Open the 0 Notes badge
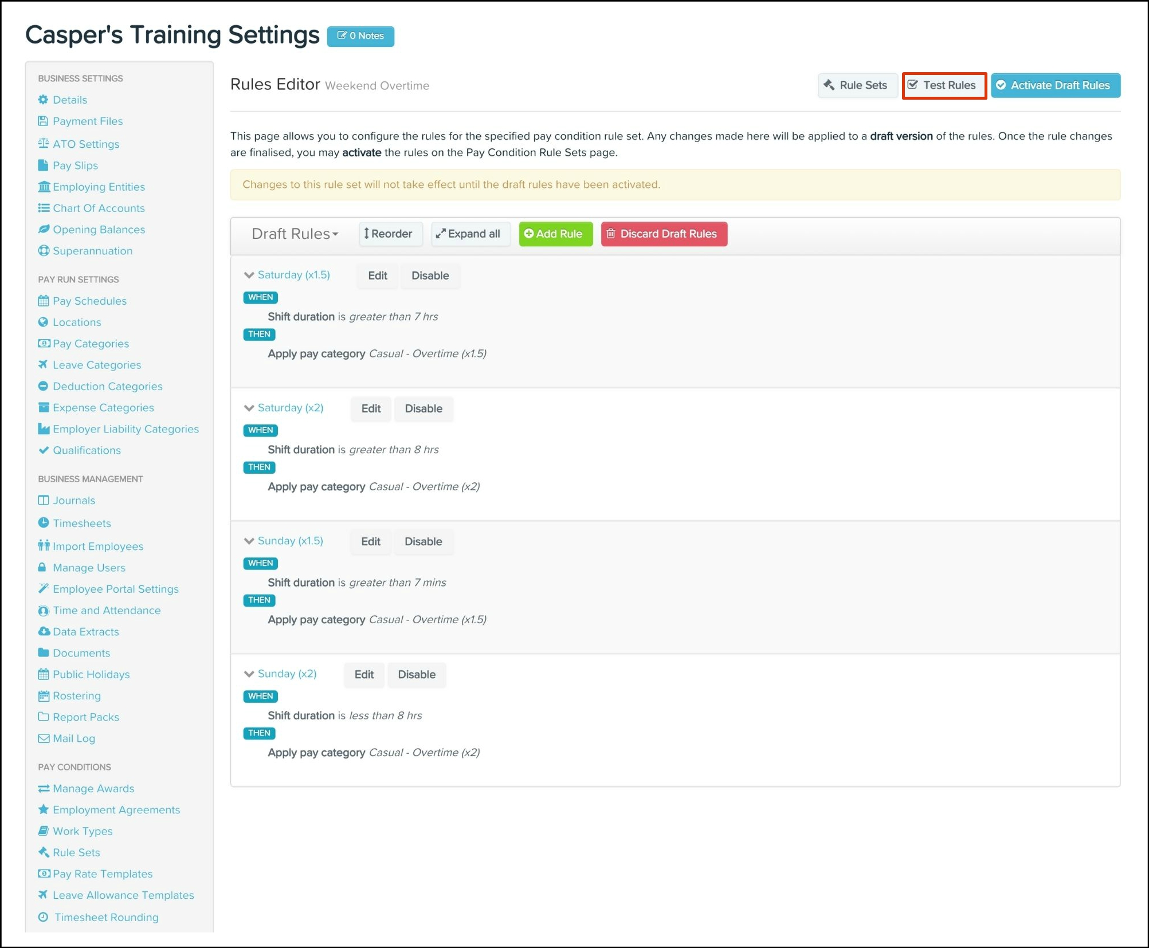 360,36
